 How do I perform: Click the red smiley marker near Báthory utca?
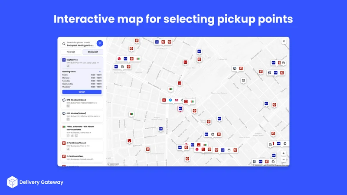tap(129, 140)
